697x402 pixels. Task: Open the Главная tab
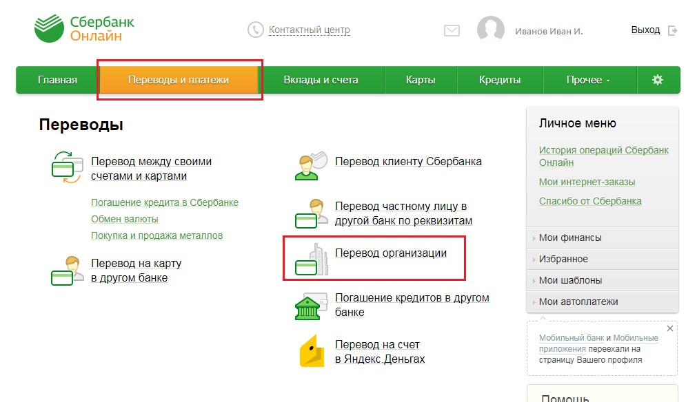57,80
